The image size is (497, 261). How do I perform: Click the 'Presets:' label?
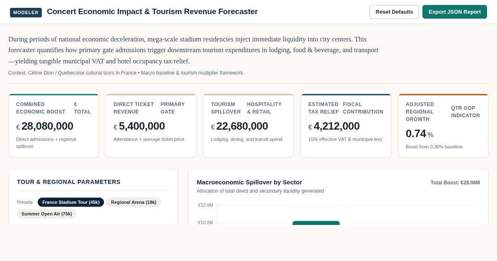(x=25, y=202)
